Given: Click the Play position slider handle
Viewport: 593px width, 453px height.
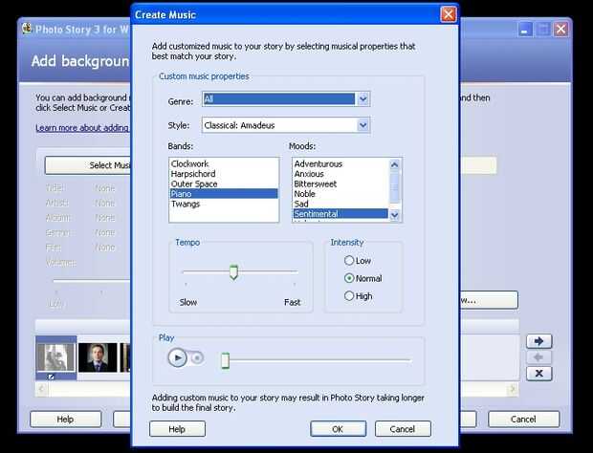Looking at the screenshot, I should 226,360.
